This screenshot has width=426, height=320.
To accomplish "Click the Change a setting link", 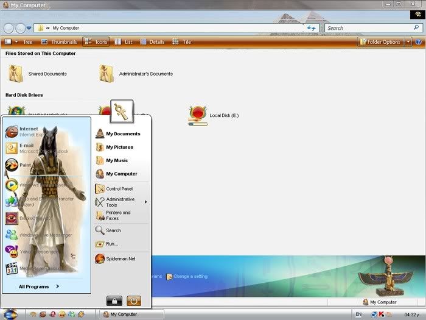I will point(187,277).
